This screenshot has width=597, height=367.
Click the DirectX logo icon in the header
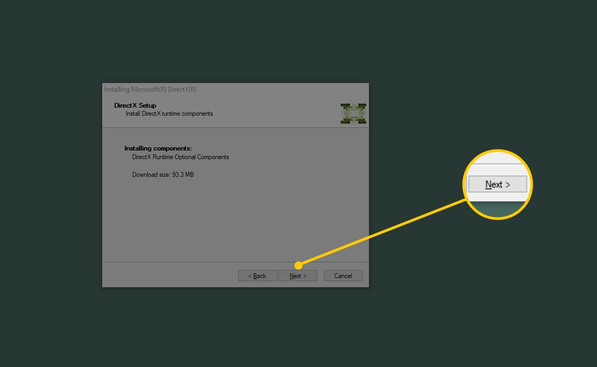click(x=353, y=113)
